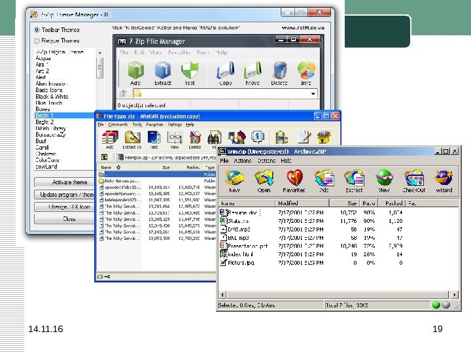Select the highlighted Bright 1 theme
471x353 pixels.
[65, 116]
